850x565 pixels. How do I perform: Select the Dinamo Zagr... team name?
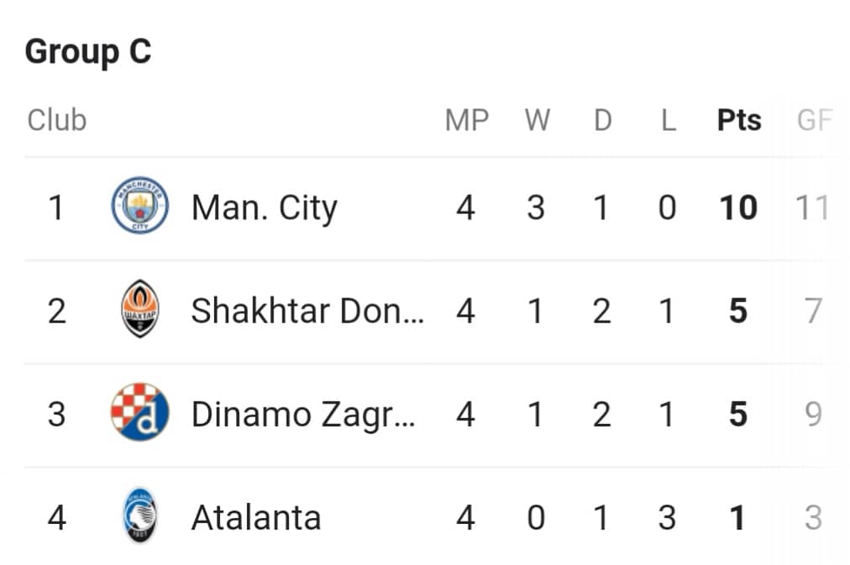coord(303,415)
